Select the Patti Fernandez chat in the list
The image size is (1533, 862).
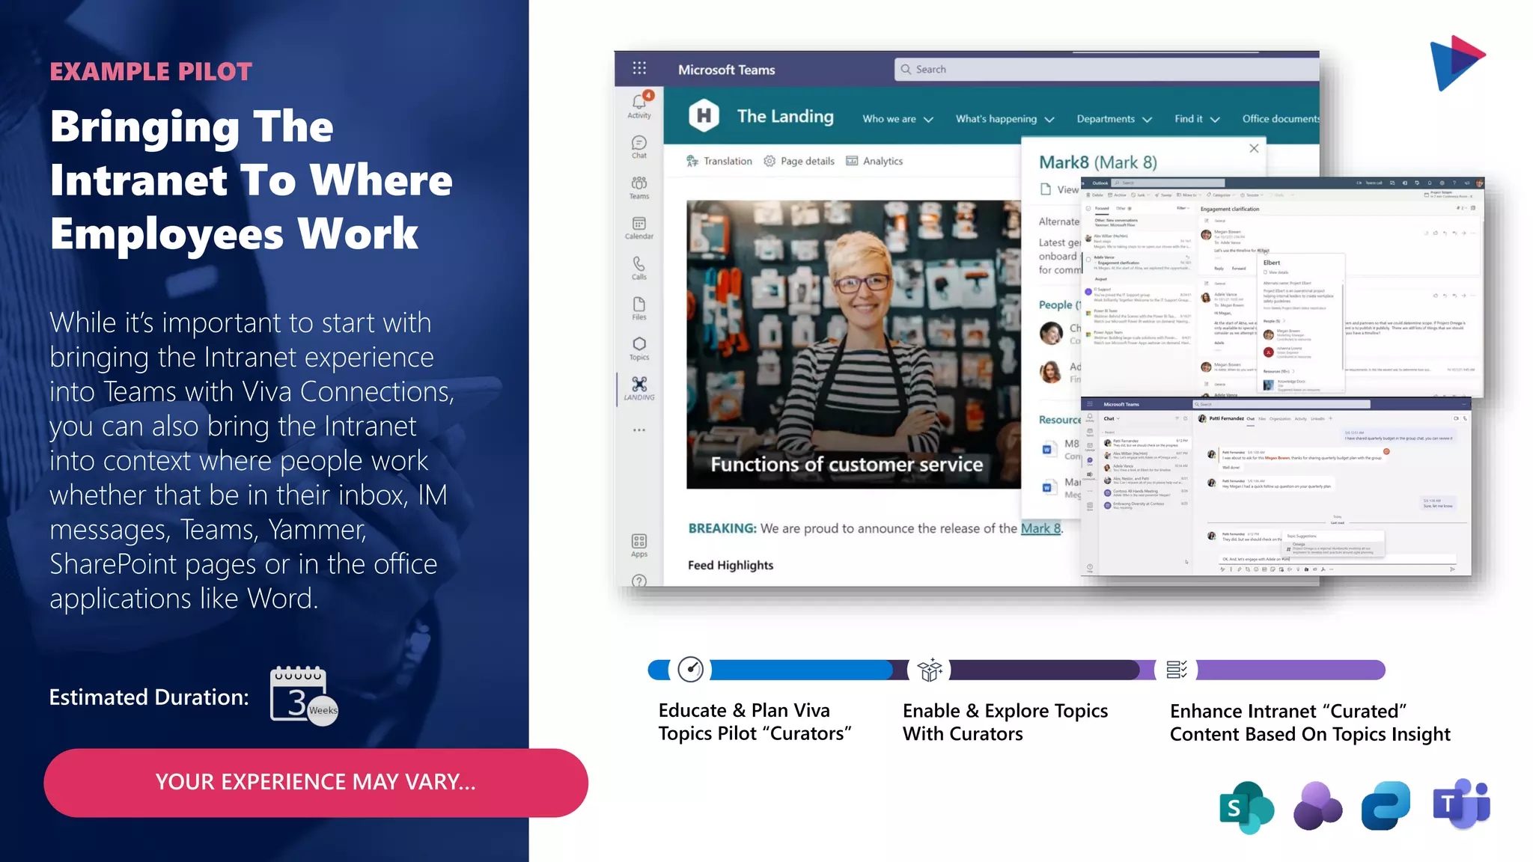pyautogui.click(x=1145, y=442)
